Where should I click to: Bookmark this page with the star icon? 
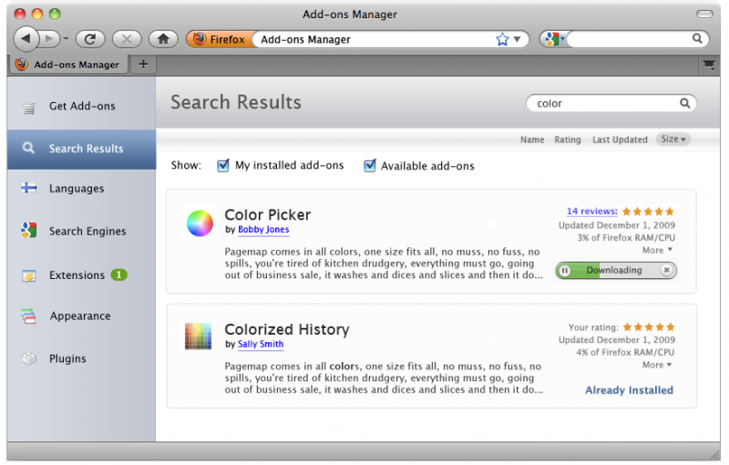pos(502,39)
